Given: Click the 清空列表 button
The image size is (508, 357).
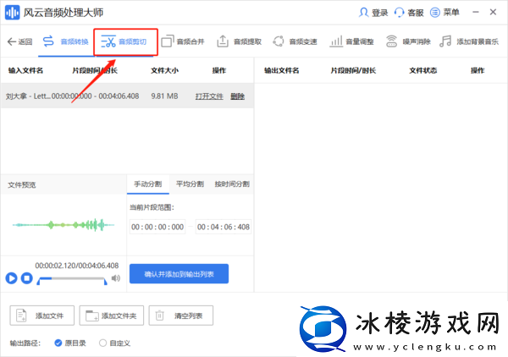Looking at the screenshot, I should click(181, 316).
